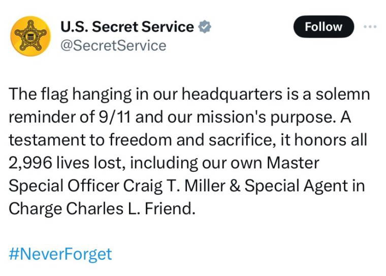Screen dimensions: 386x276
Task: Select the U.S. Secret Service display name
Action: (127, 27)
